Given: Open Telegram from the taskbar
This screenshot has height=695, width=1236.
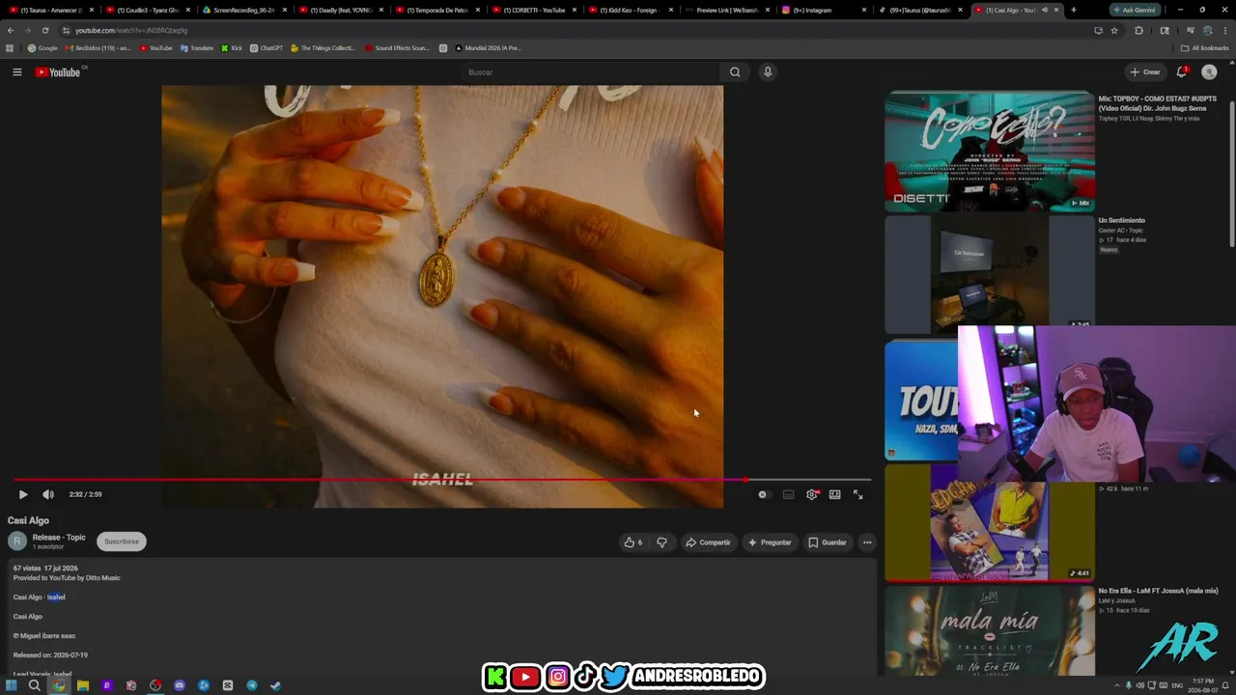Looking at the screenshot, I should pos(252,685).
